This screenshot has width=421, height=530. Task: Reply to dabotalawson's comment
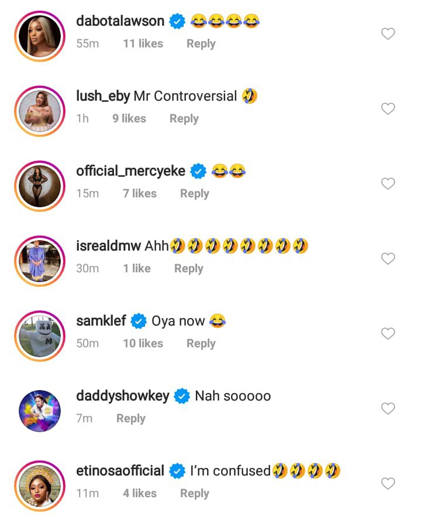[201, 44]
